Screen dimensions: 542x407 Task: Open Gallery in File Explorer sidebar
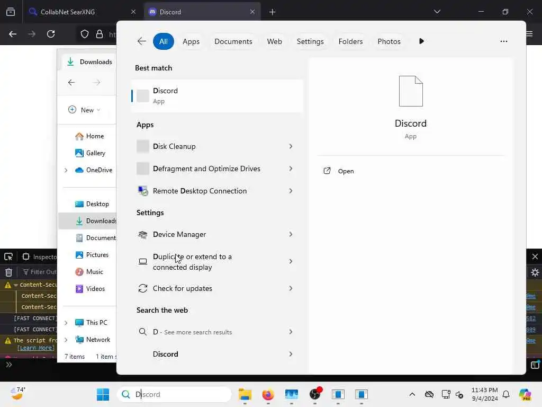(91, 153)
